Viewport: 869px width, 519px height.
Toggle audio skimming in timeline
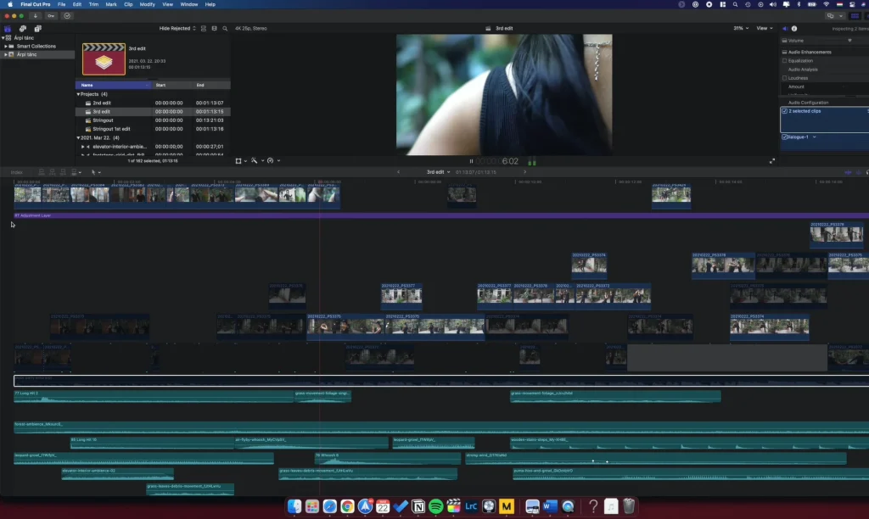point(859,172)
